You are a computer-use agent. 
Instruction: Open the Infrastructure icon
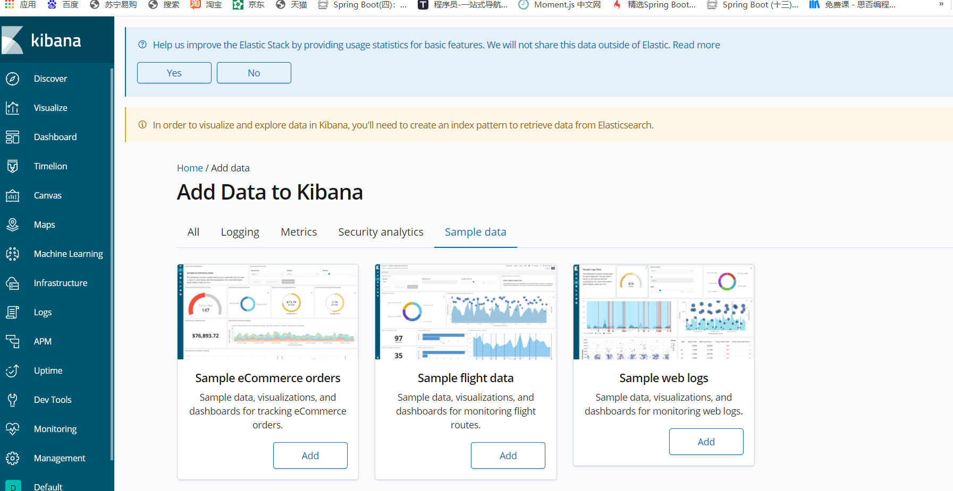click(x=13, y=283)
